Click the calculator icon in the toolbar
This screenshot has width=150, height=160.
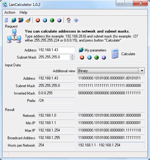pyautogui.click(x=6, y=20)
